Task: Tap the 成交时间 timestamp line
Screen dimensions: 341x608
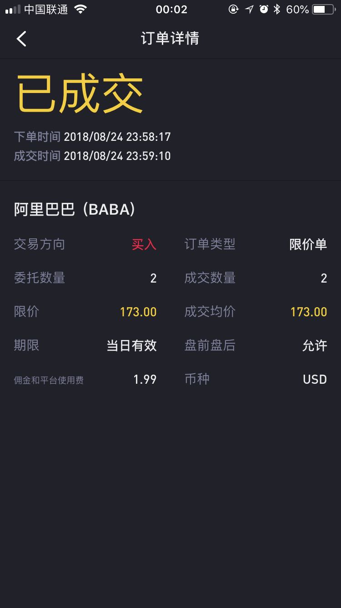Action: (92, 156)
